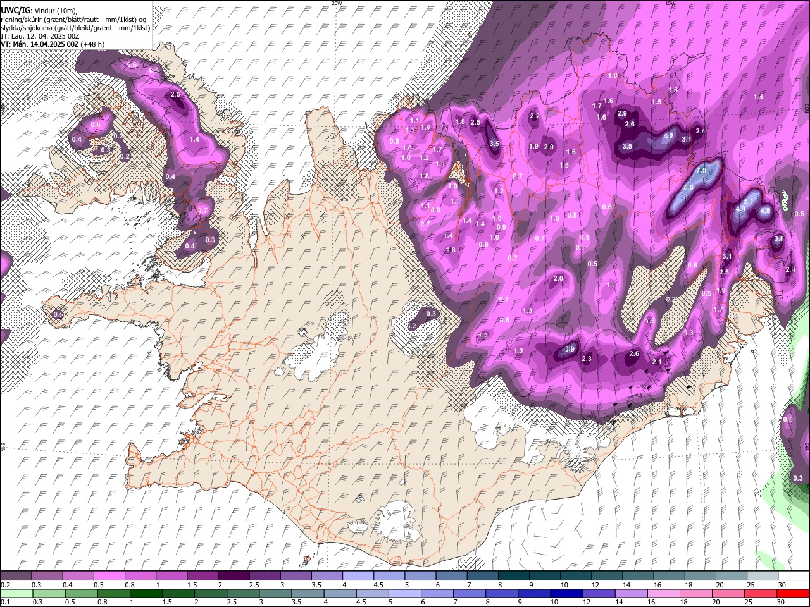The width and height of the screenshot is (810, 607).
Task: Click the 0.2 label in the upper legend row
Action: tap(5, 585)
